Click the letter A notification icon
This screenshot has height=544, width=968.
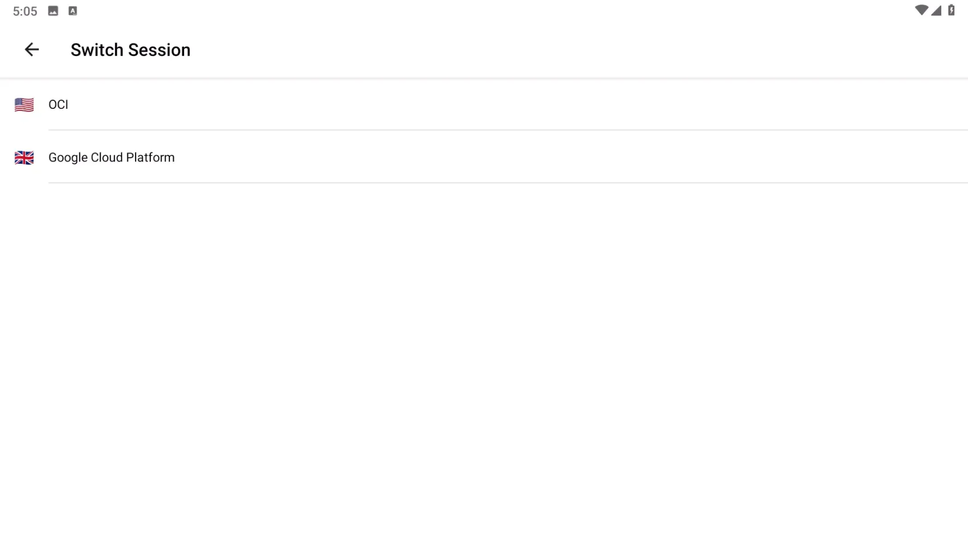point(72,11)
